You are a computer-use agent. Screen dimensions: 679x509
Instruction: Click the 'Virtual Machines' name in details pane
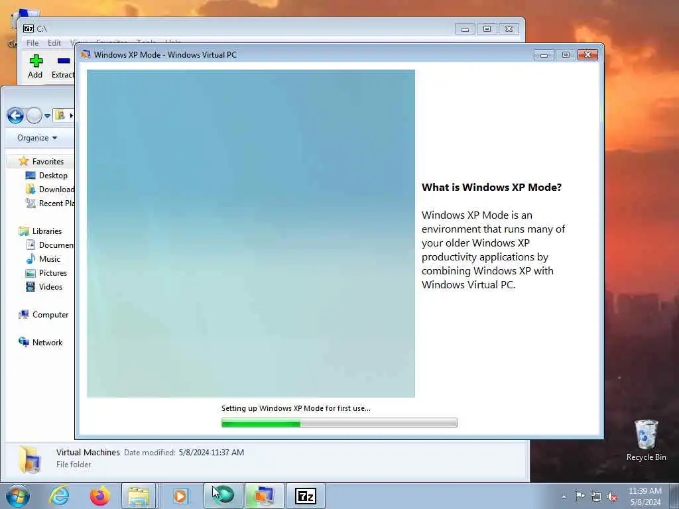pyautogui.click(x=88, y=452)
